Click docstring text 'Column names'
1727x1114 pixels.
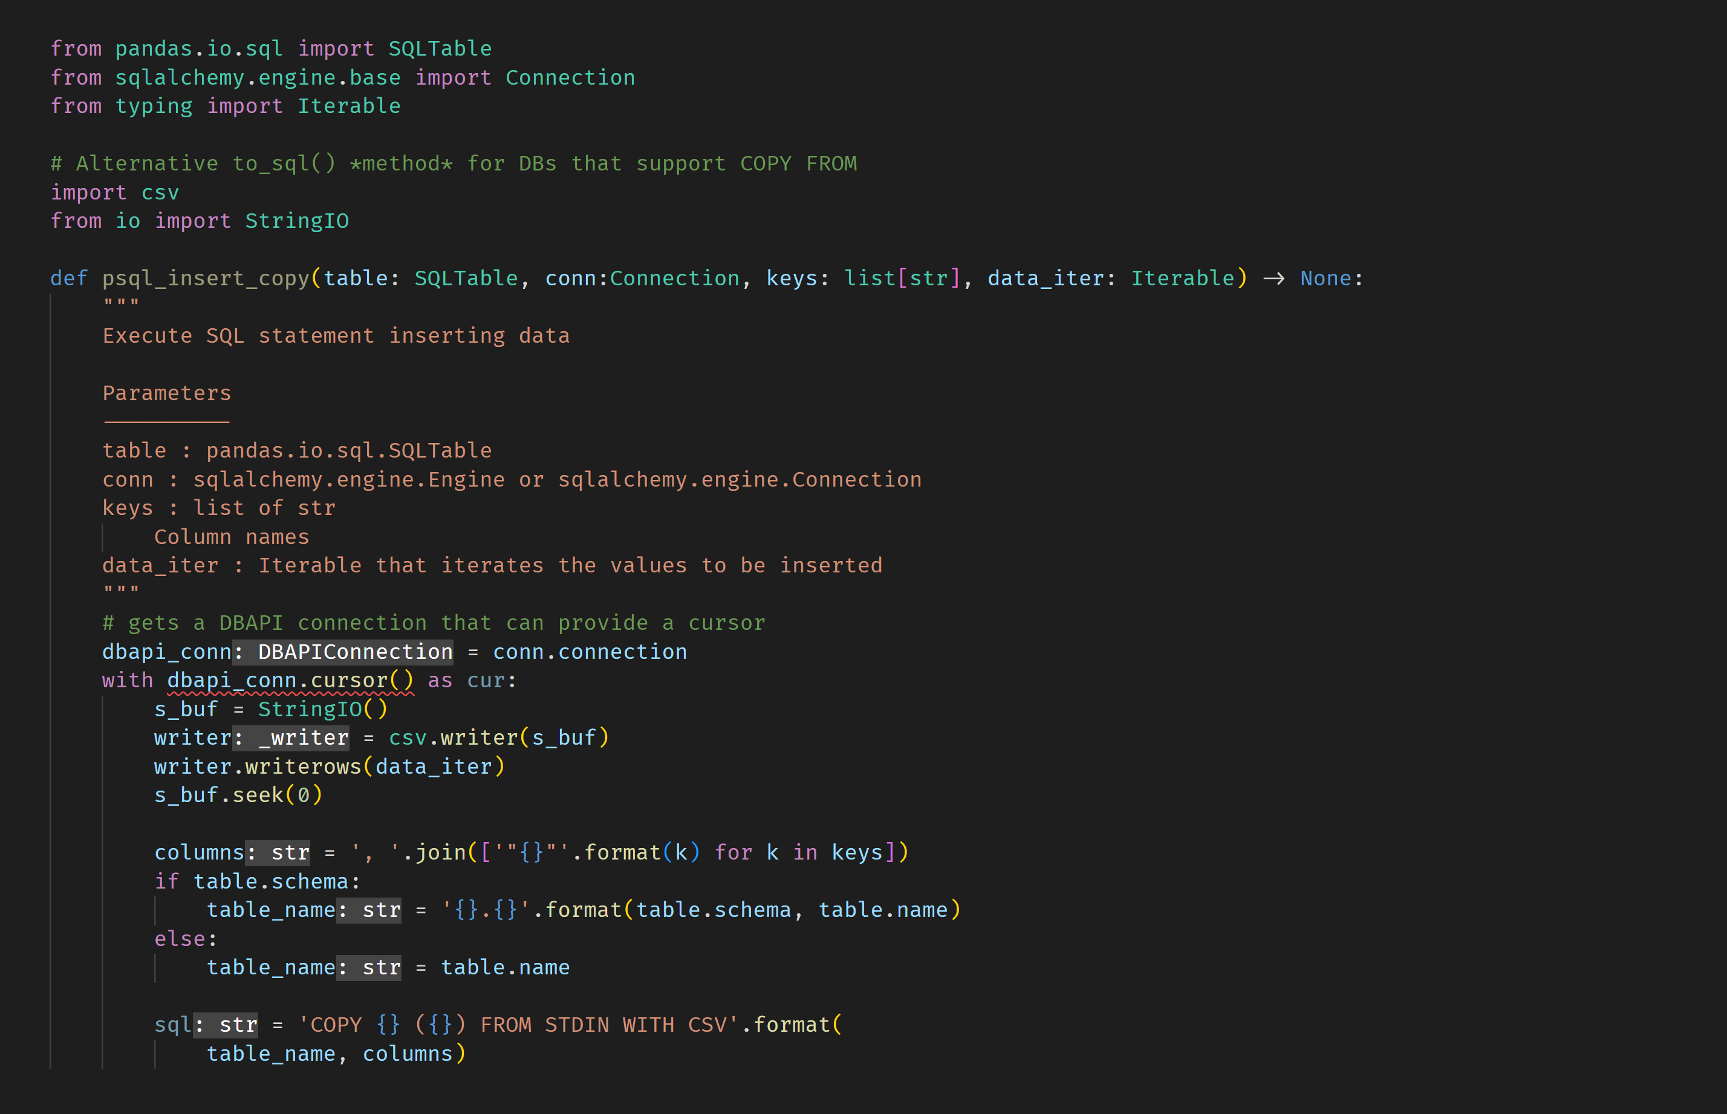(232, 537)
